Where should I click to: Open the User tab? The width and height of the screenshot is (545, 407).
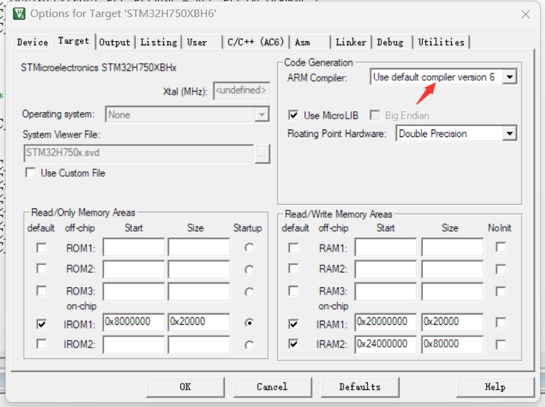(x=202, y=42)
